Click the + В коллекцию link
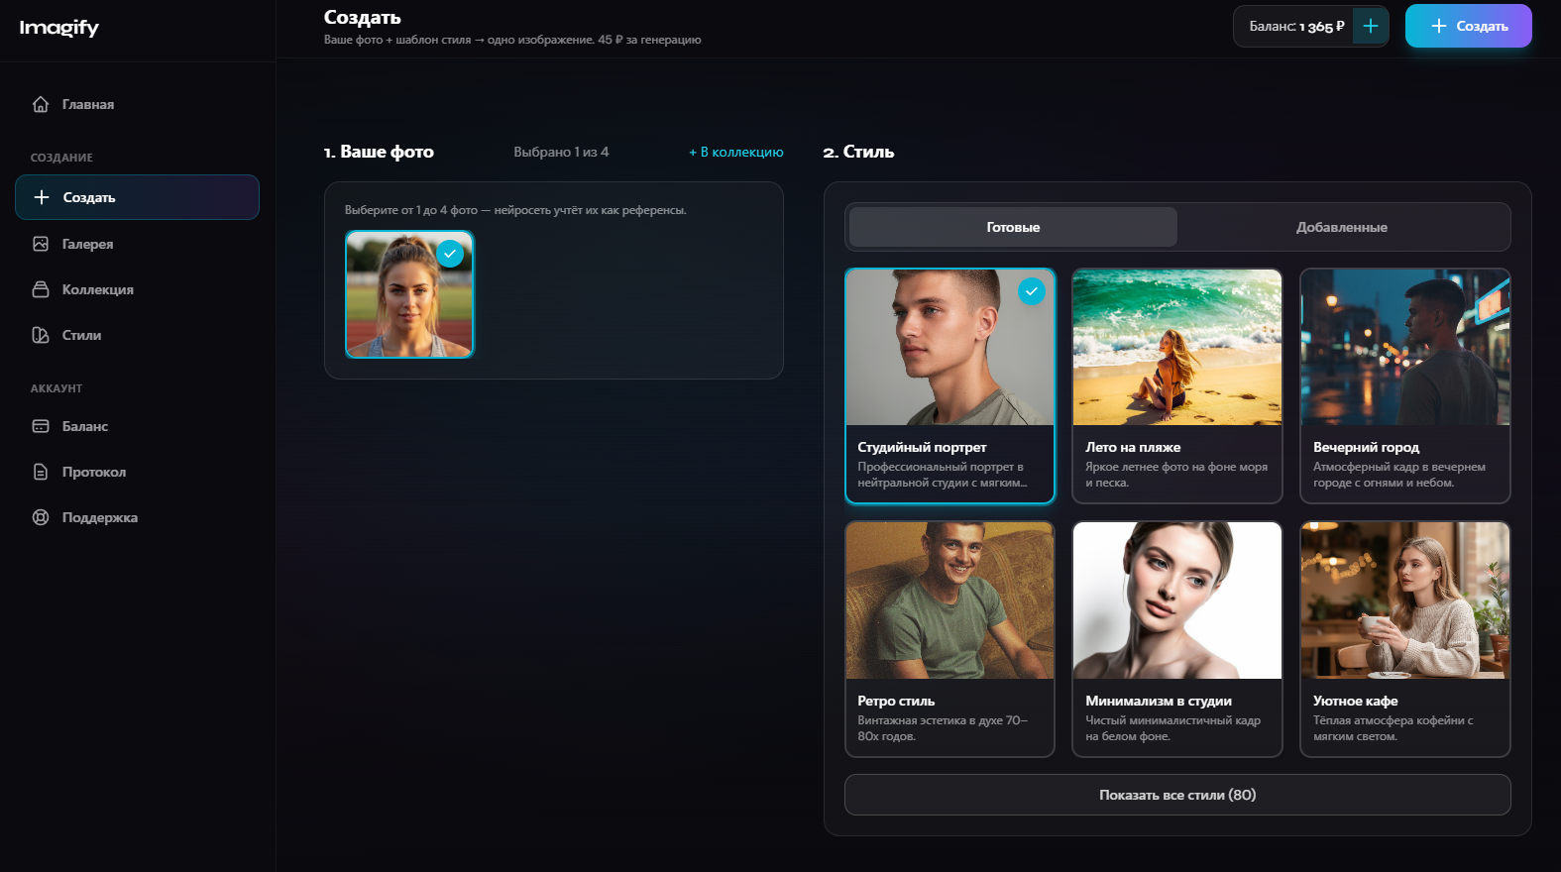The width and height of the screenshot is (1561, 872). tap(735, 152)
